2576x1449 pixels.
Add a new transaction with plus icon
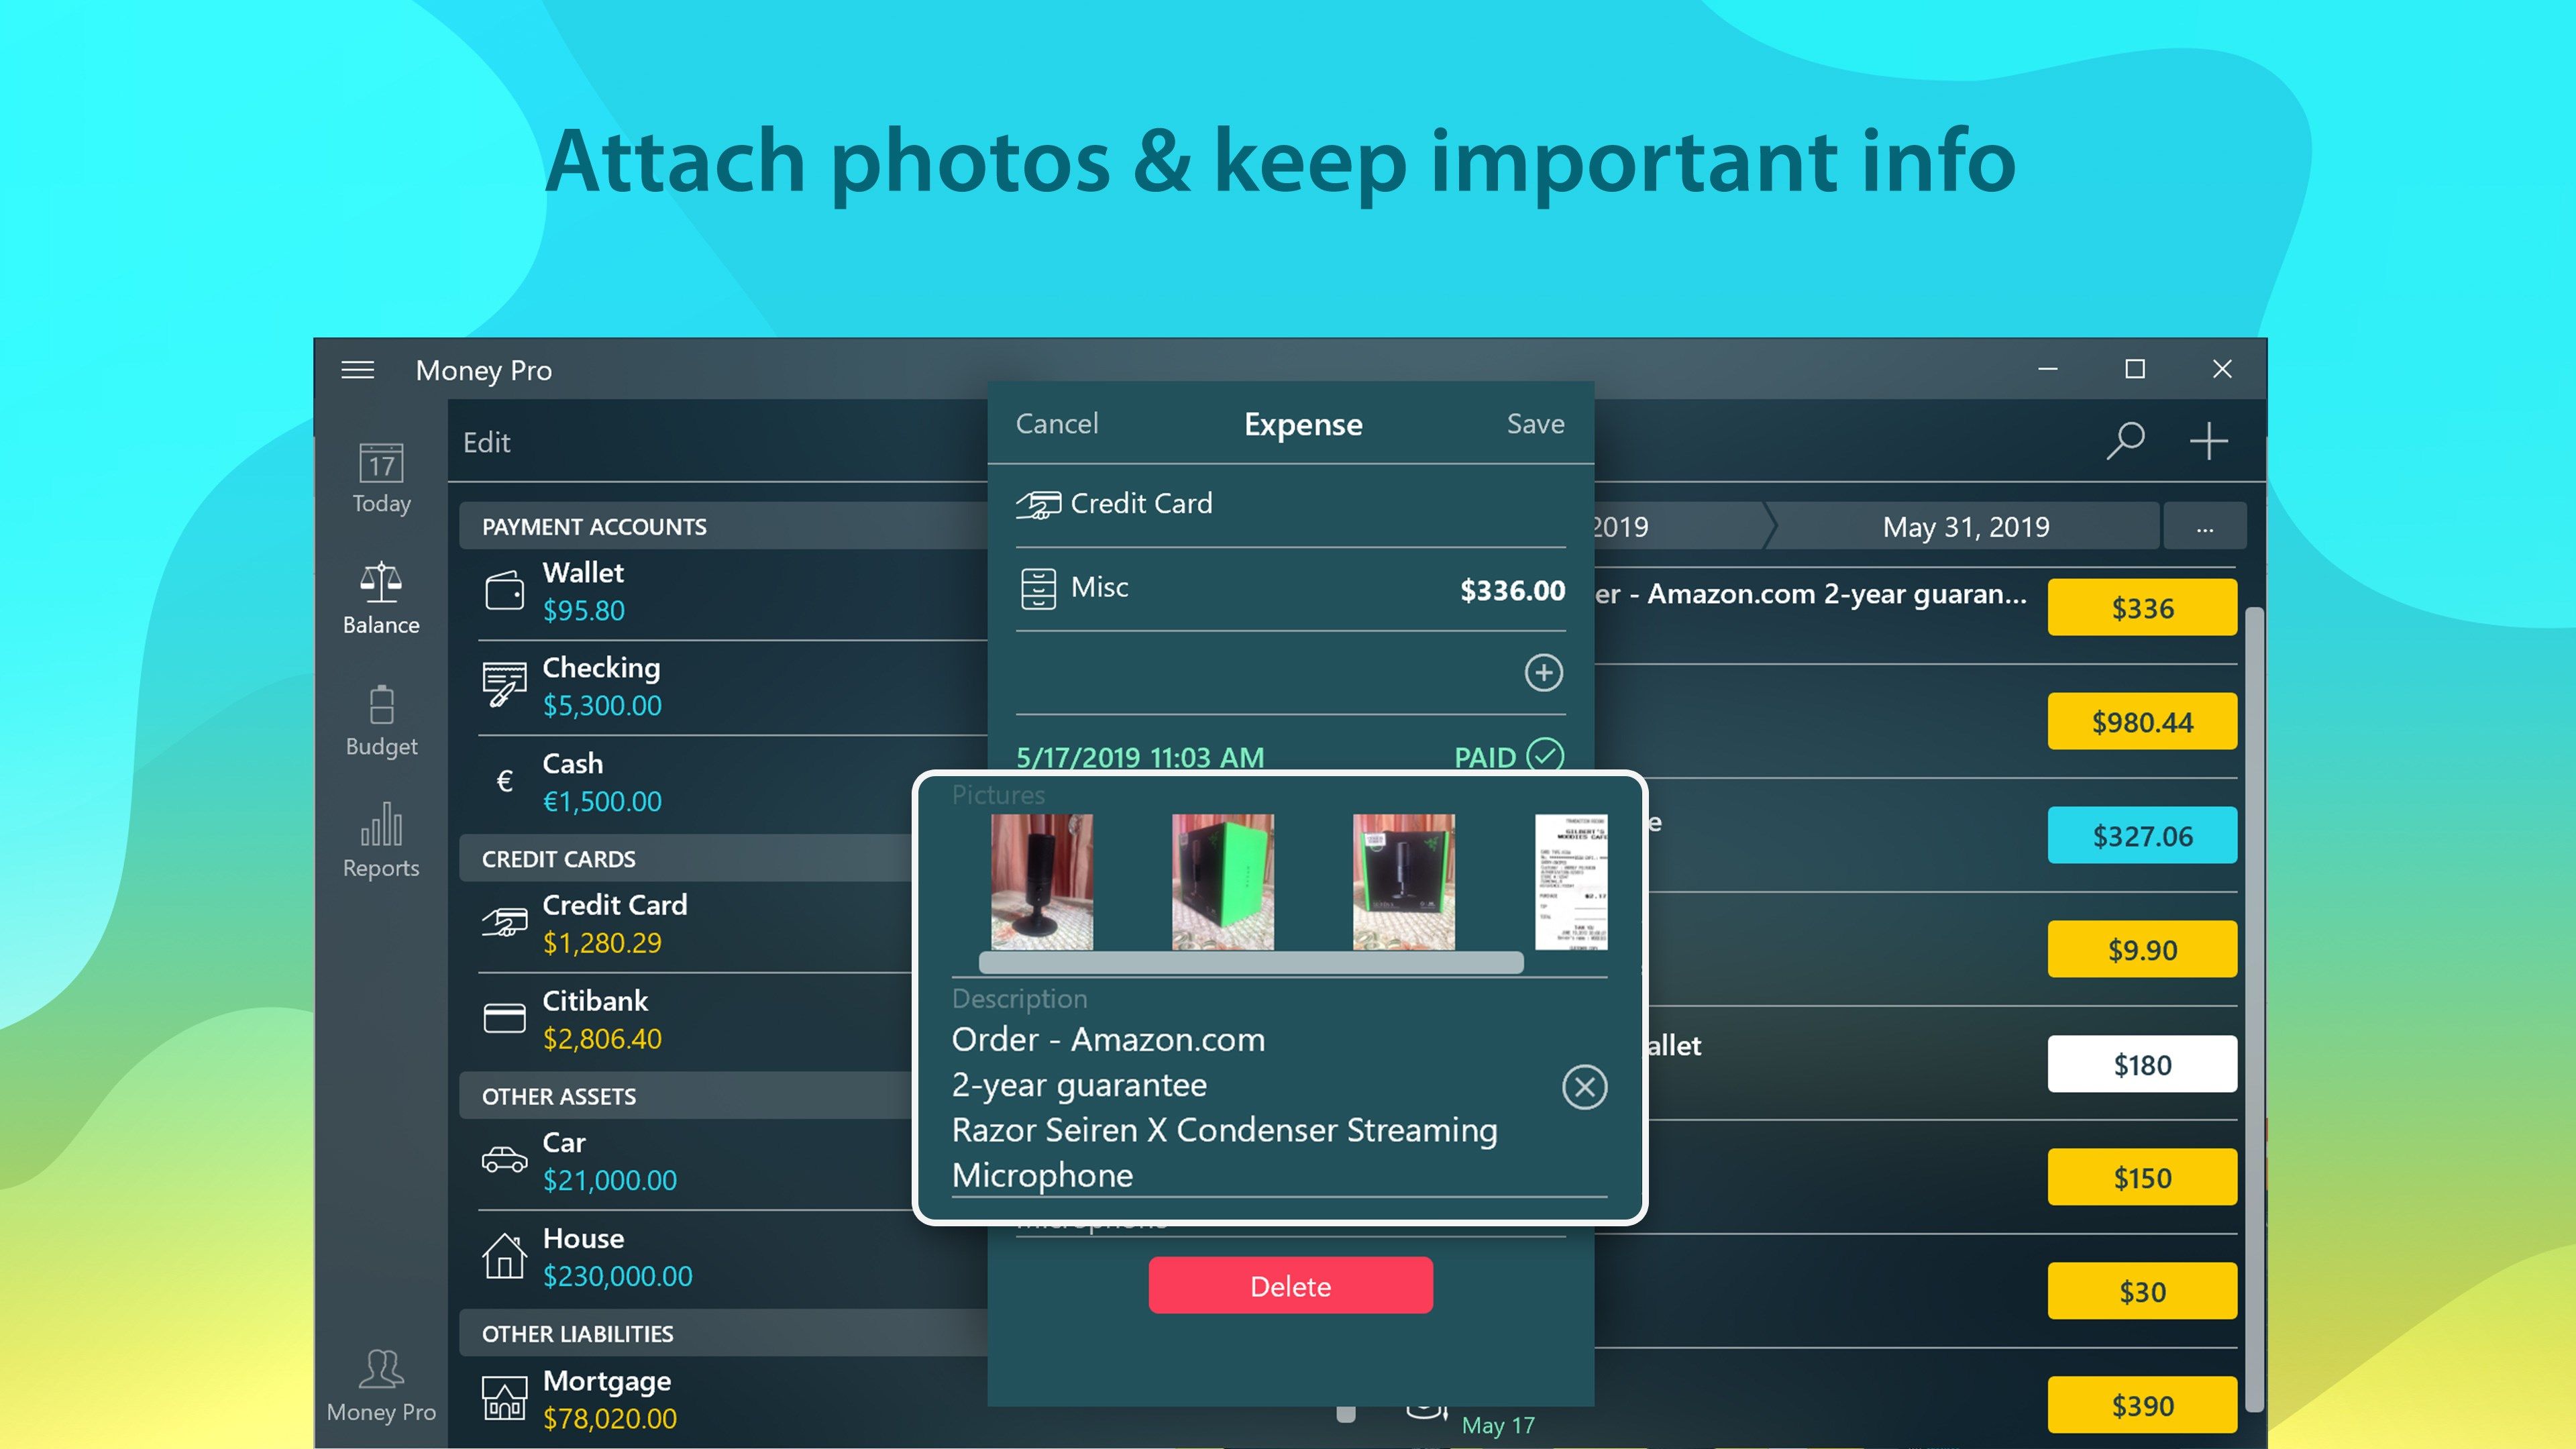(x=2209, y=440)
